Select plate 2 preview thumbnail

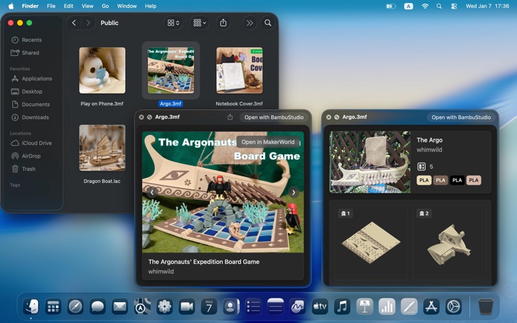[449, 243]
